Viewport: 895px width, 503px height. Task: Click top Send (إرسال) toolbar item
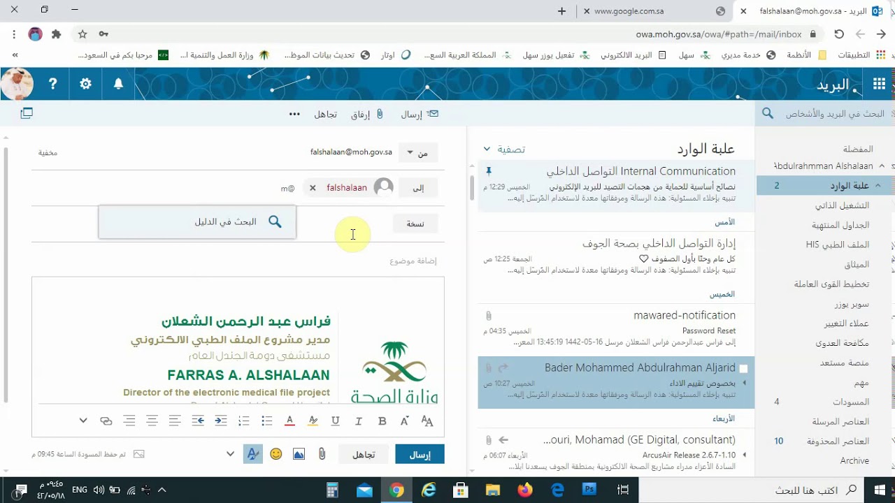point(420,114)
